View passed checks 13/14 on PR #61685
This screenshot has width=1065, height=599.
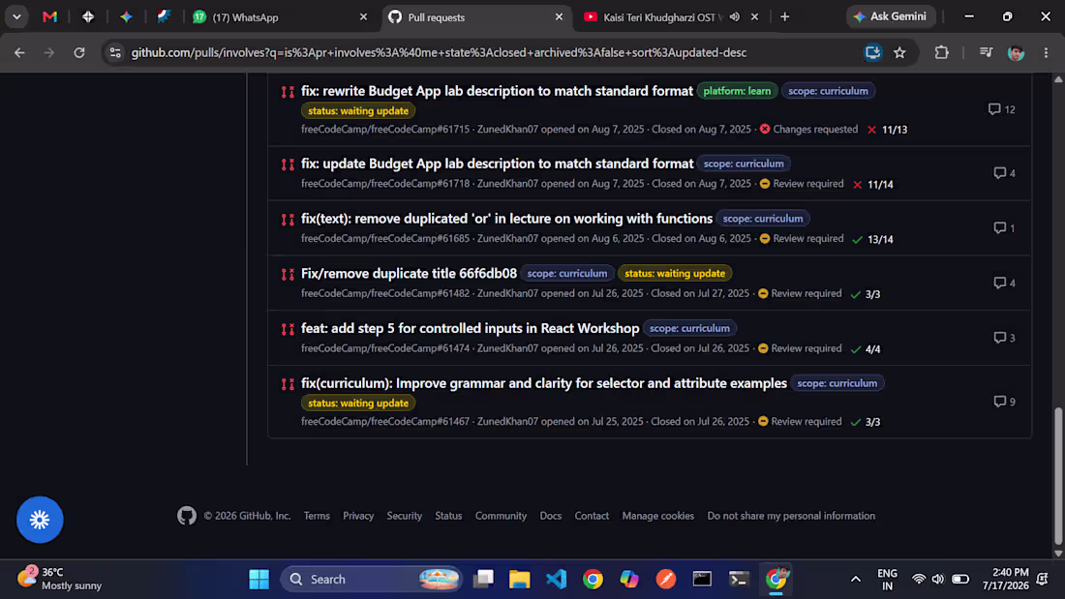[872, 239]
